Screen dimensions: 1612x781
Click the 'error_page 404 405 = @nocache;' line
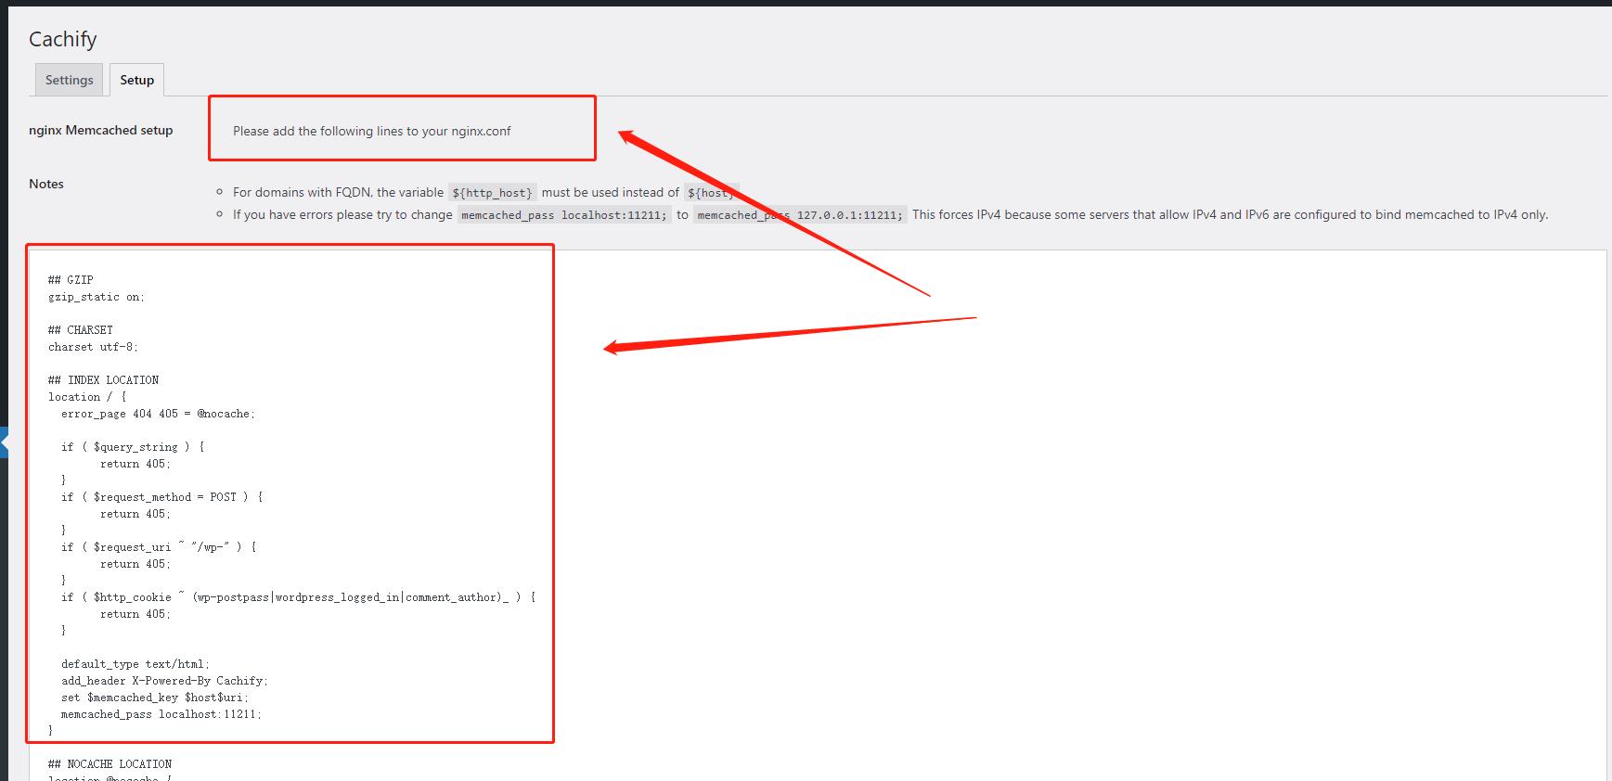tap(158, 414)
